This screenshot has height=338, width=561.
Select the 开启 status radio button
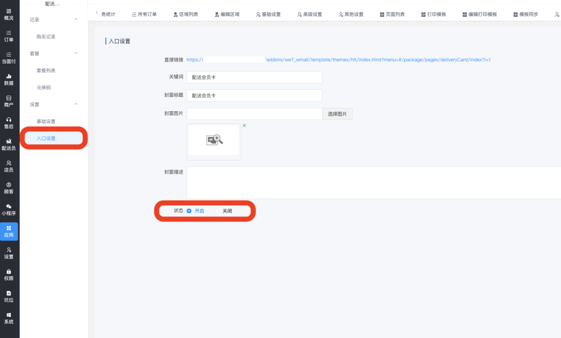pos(190,211)
